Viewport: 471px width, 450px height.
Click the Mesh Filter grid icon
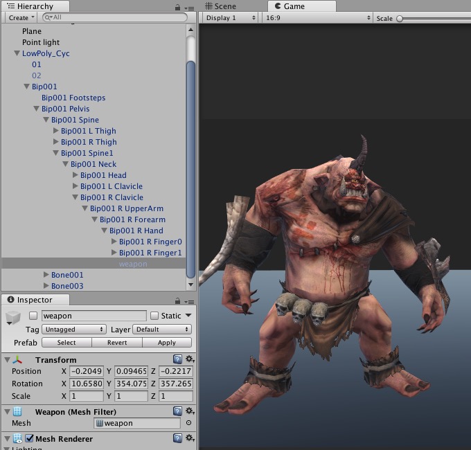click(x=17, y=411)
